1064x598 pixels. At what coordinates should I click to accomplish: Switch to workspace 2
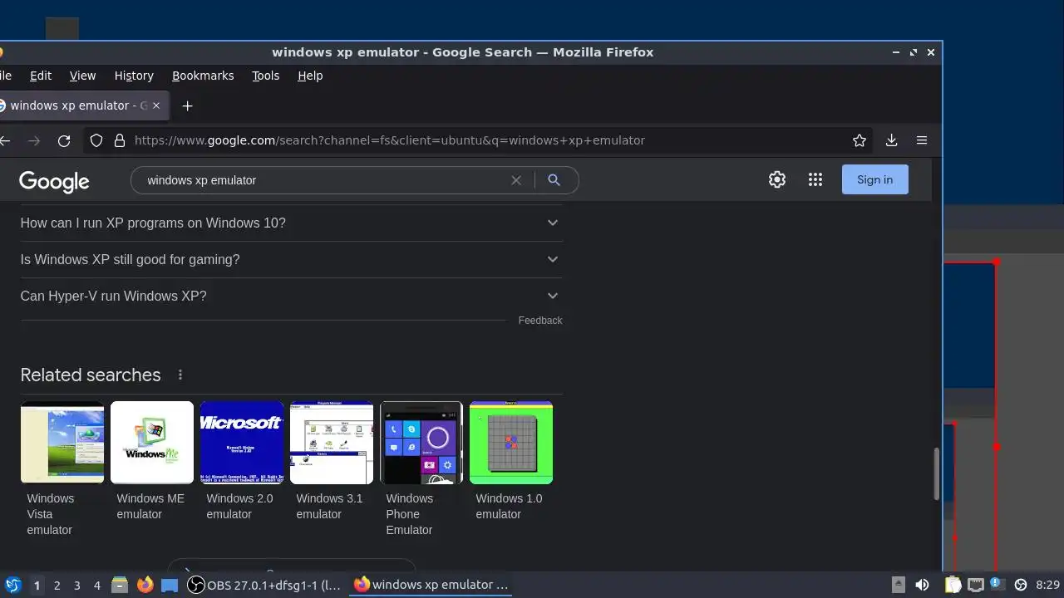pyautogui.click(x=57, y=586)
